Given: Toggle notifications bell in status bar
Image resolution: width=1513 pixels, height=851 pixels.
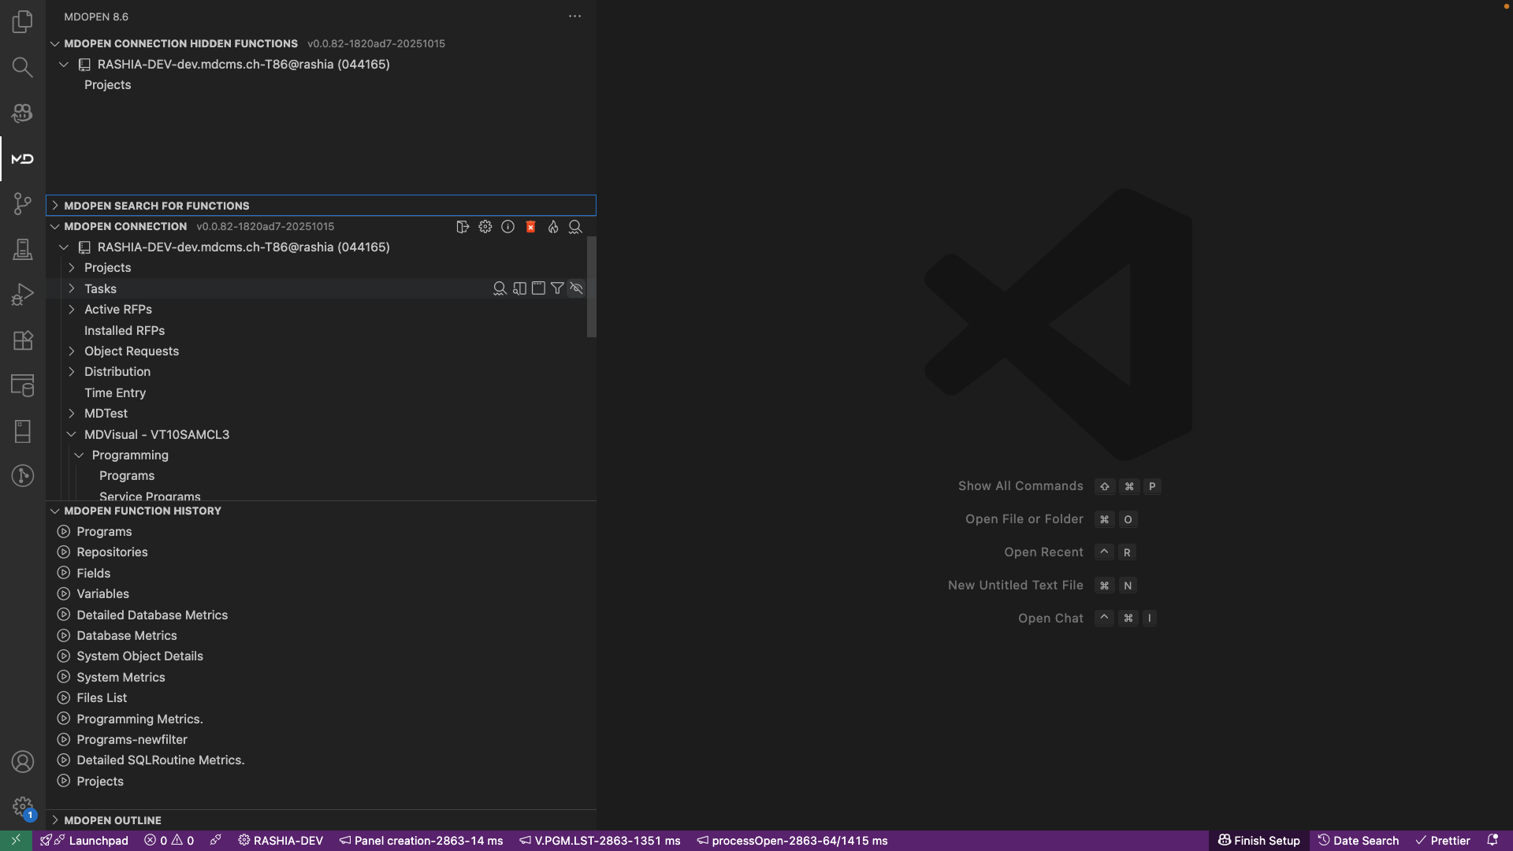Looking at the screenshot, I should (x=1492, y=841).
